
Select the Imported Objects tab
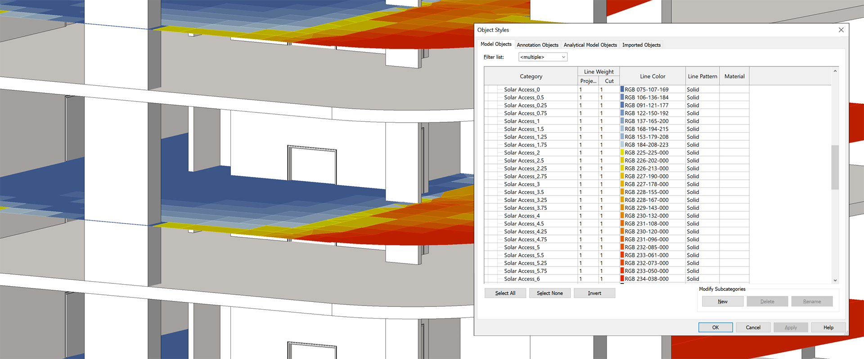tap(641, 45)
